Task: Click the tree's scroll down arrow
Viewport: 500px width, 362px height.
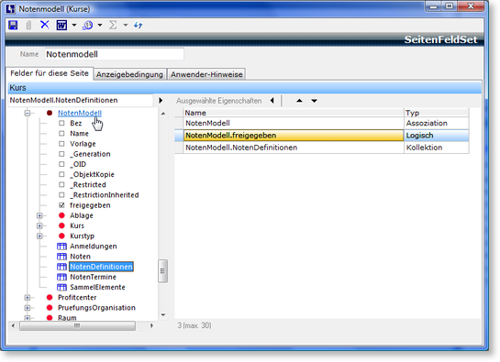Action: pos(163,315)
